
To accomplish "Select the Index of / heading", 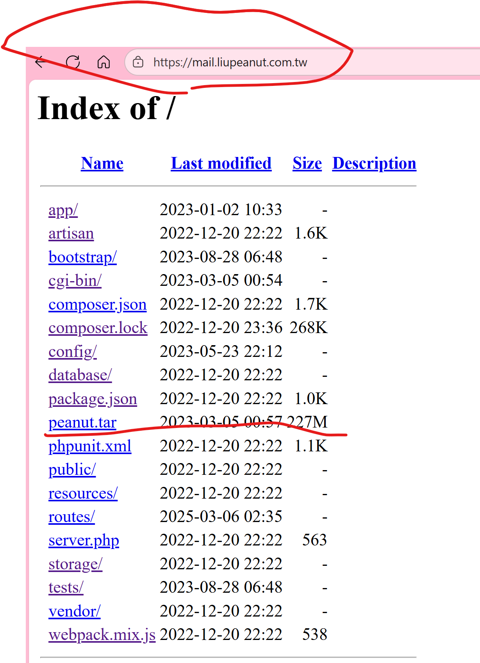I will [107, 108].
